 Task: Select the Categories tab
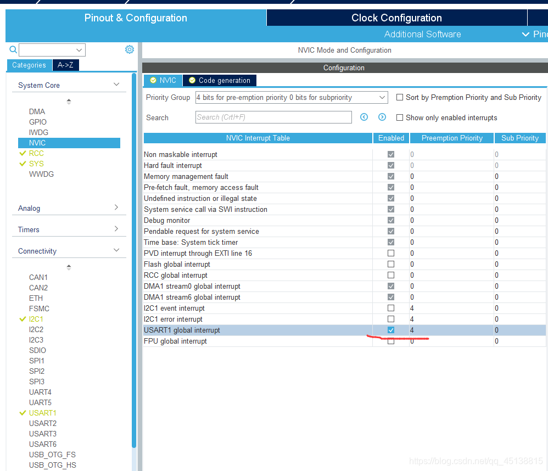point(29,65)
